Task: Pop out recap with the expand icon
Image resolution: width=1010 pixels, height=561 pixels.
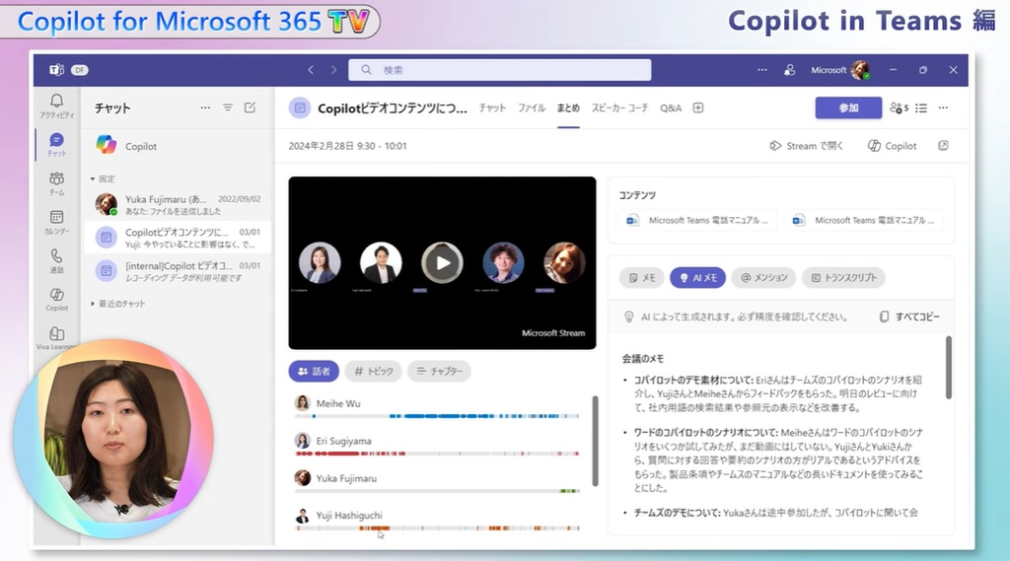Action: pos(943,146)
